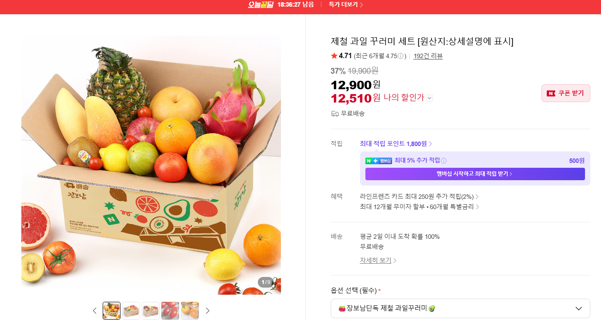The height and width of the screenshot is (320, 601).
Task: Click the next thumbnail arrow below product image
Action: (207, 311)
